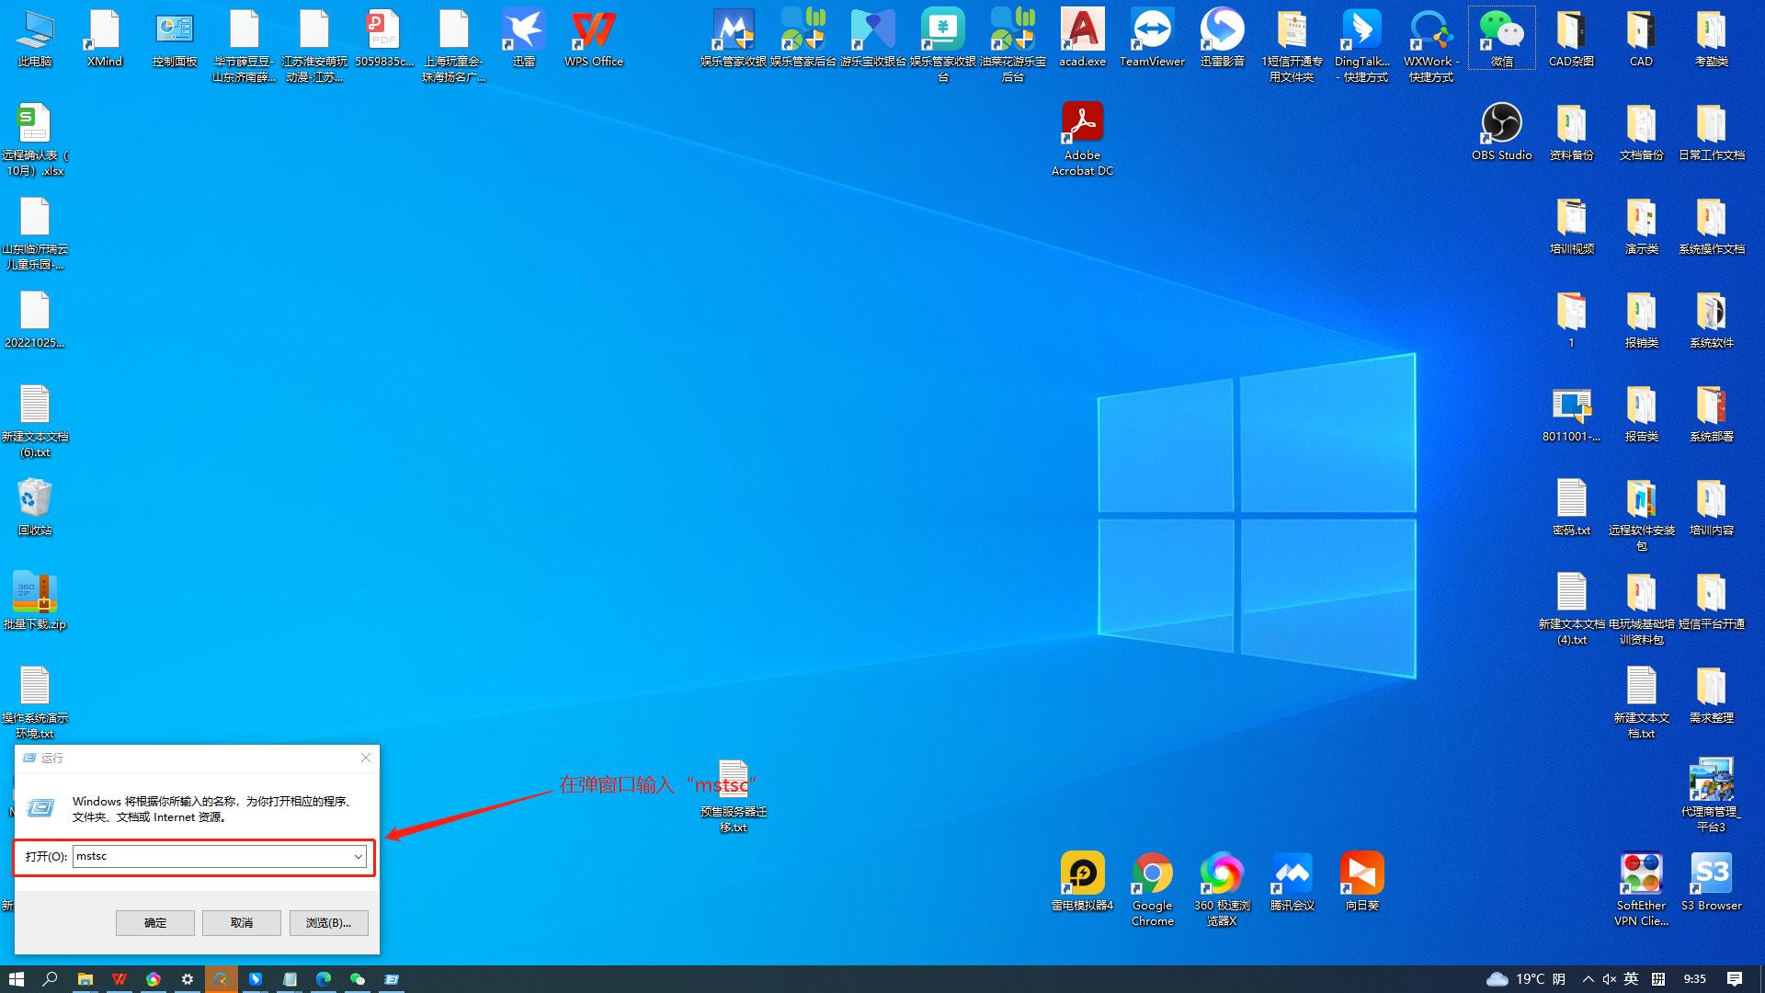The height and width of the screenshot is (993, 1765).
Task: Click the muted volume tray icon
Action: [1610, 979]
